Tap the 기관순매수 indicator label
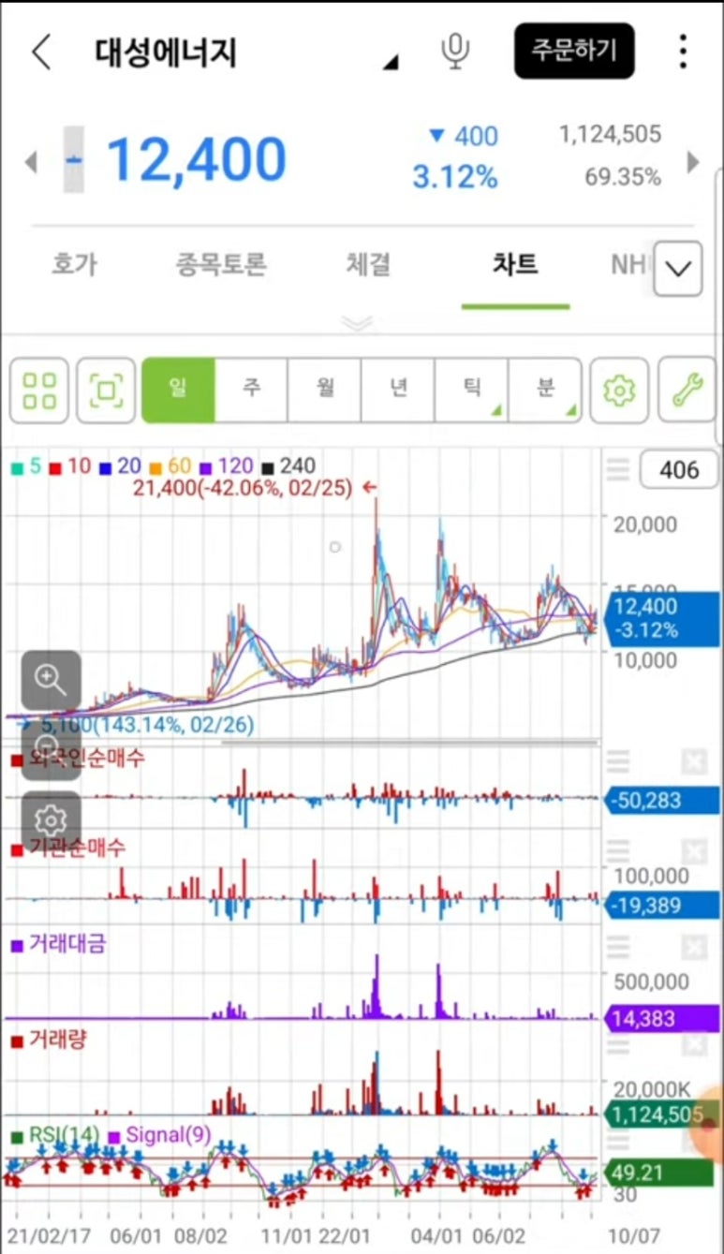 tap(67, 848)
